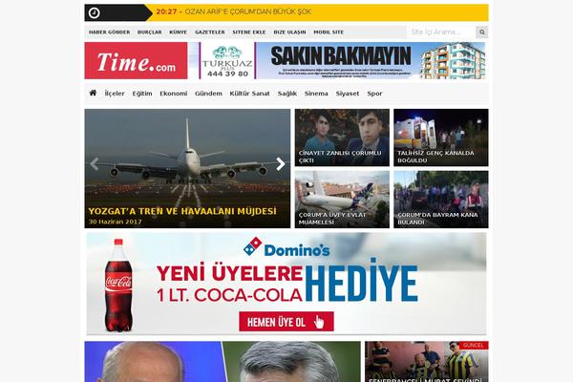Open Çorum'da Bayram Kana Bulandı story

click(x=441, y=200)
